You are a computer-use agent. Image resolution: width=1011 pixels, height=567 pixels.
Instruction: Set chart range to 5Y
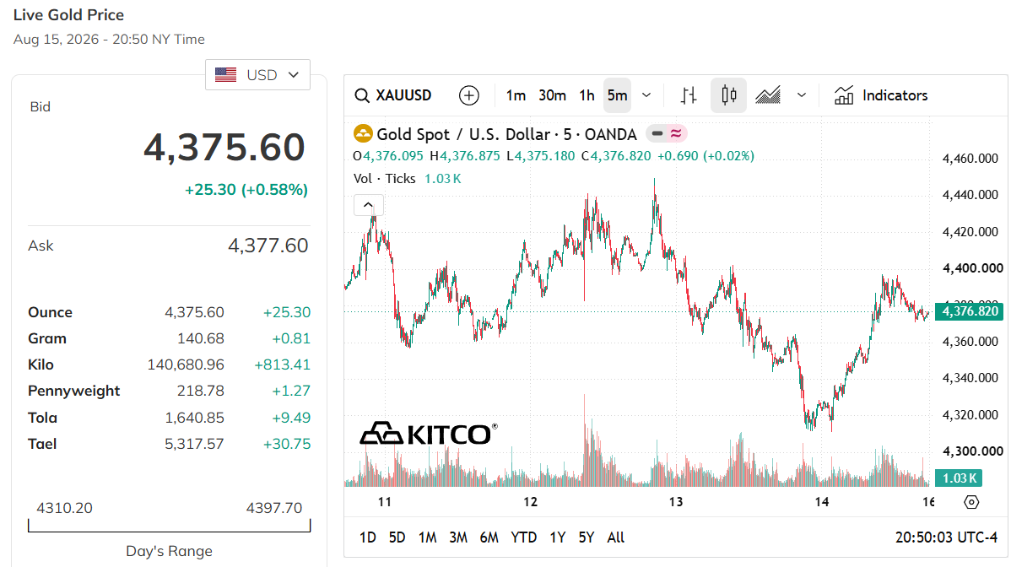click(587, 537)
